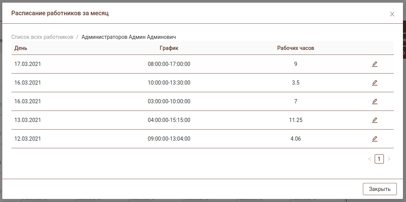Go to previous page of schedule

[x=369, y=159]
